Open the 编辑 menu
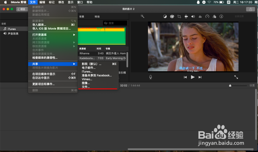The height and width of the screenshot is (152, 258). point(42,2)
